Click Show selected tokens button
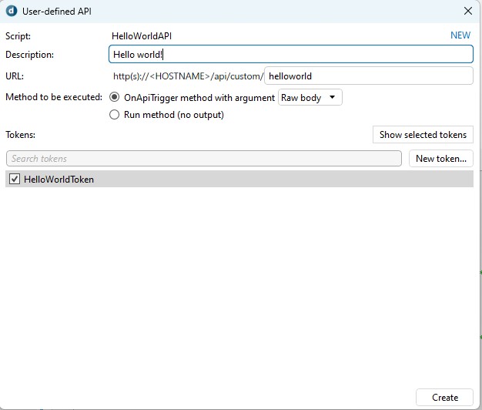 click(x=423, y=135)
